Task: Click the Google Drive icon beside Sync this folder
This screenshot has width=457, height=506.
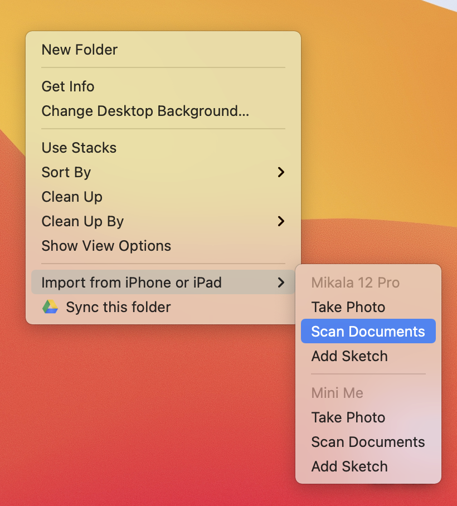Action: point(50,307)
